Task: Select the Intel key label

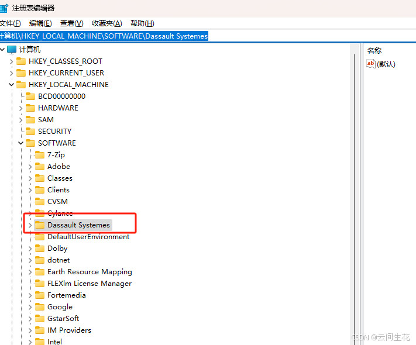Action: tap(54, 342)
